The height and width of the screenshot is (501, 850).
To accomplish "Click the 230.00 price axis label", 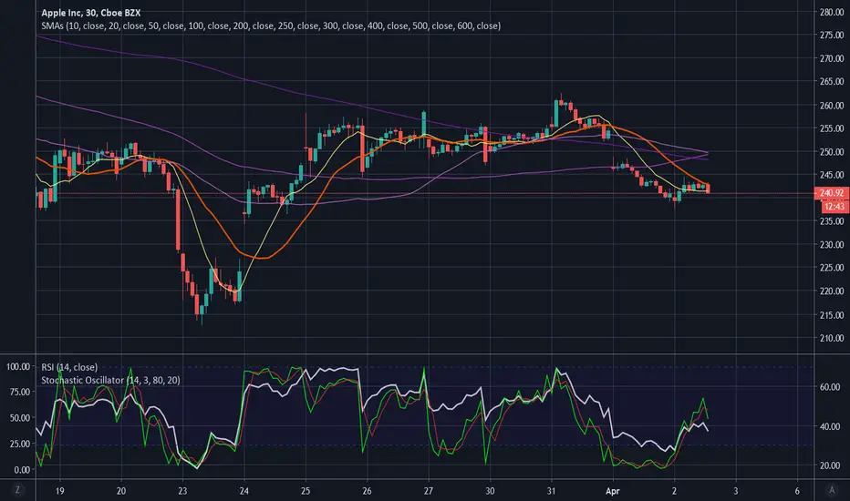I will [832, 244].
